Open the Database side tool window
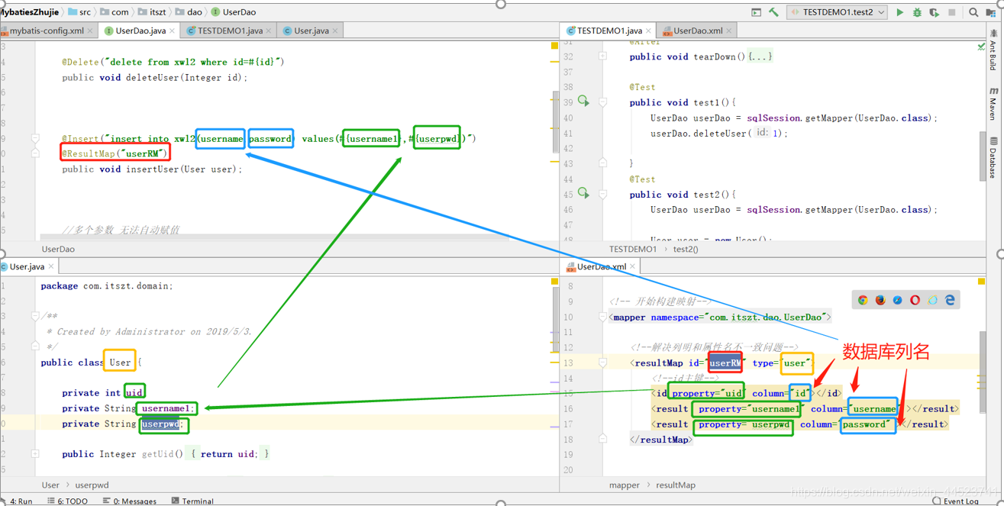This screenshot has height=506, width=1004. (x=993, y=157)
